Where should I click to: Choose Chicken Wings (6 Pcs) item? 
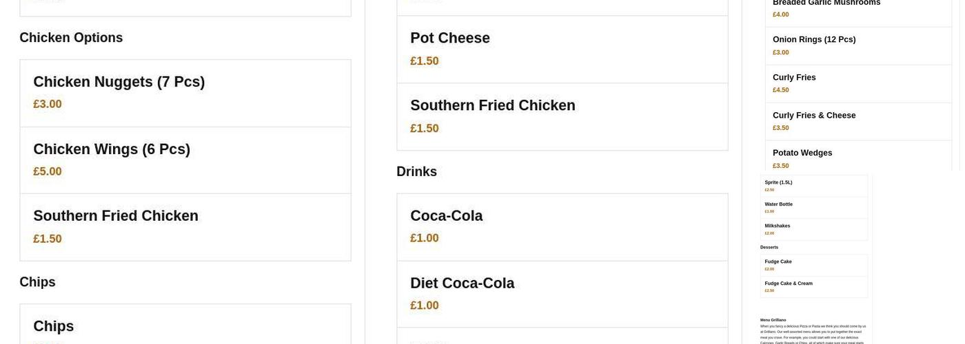click(x=185, y=160)
